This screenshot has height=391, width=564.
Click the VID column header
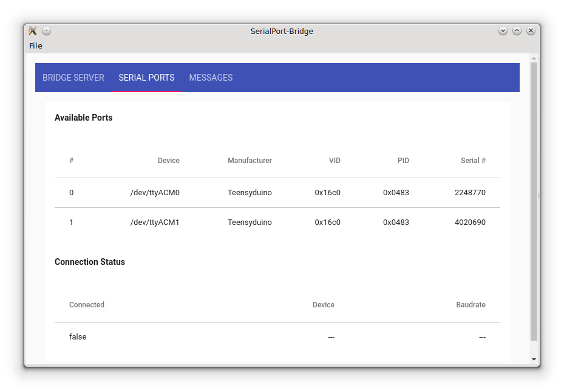click(335, 160)
